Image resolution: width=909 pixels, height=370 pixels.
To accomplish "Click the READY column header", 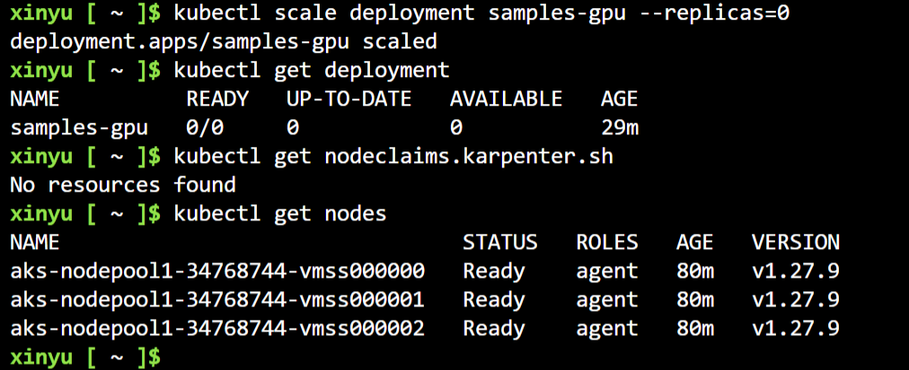I will point(217,99).
